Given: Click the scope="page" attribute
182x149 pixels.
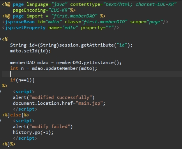Looking at the screenshot, I should click(x=147, y=22).
